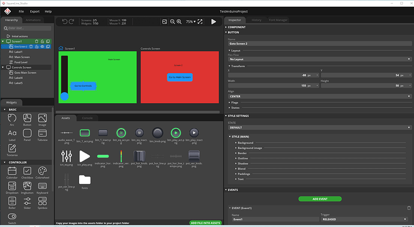Add an Arc widget from the Widgets panel
414x227 pixels.
(12, 120)
